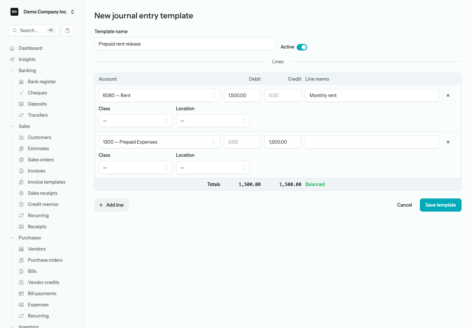Remove the Prepaid Expenses line with X icon
Screen dimensions: 472x328
[x=448, y=142]
